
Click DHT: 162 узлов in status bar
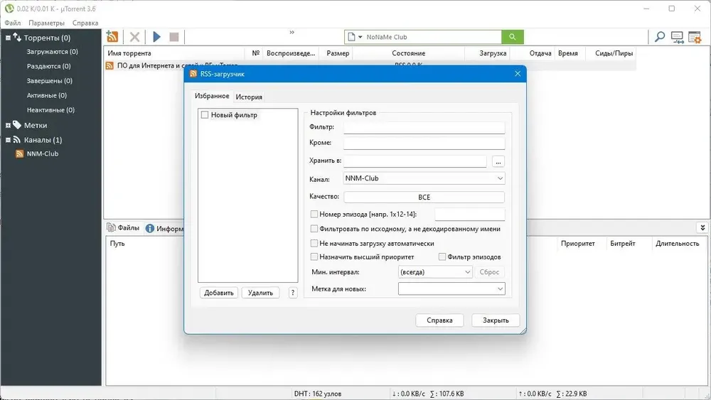tap(317, 394)
